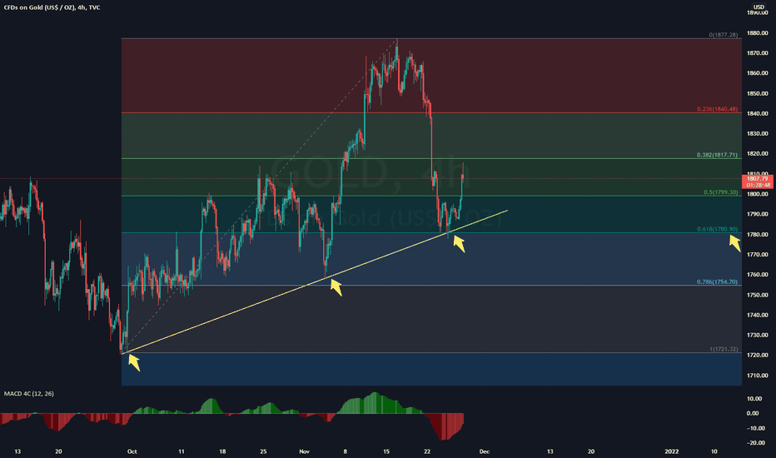
Task: Click 1750.00 on the price axis
Action: 757,295
